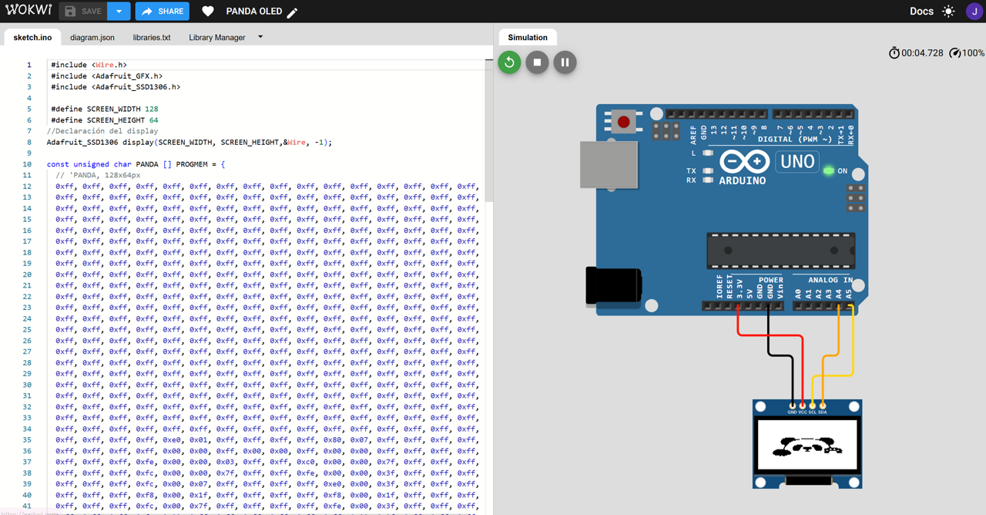Switch to the sketch.ino tab
Viewport: 986px width, 515px height.
(32, 37)
